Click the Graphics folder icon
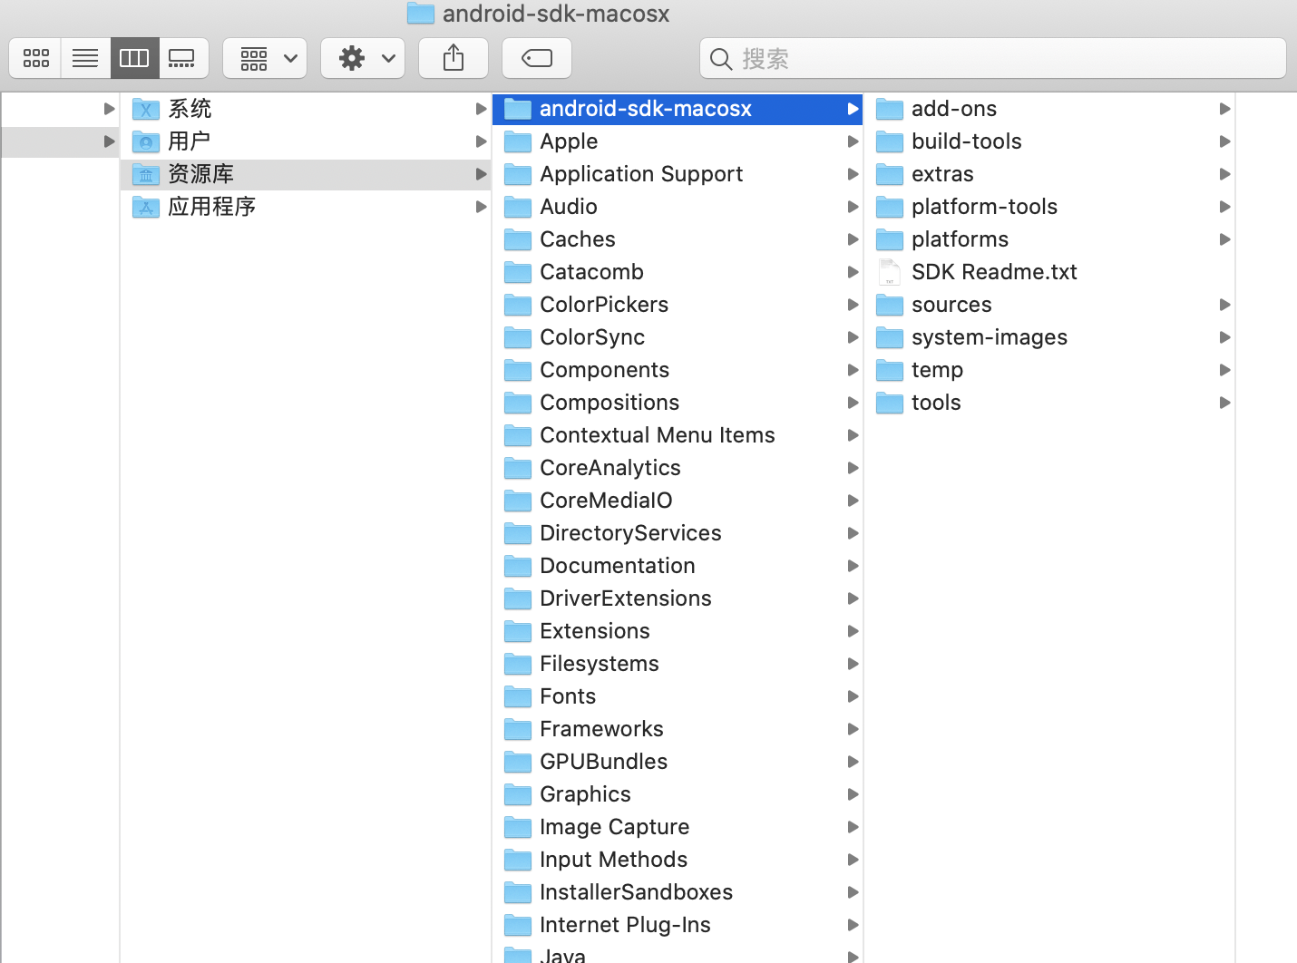Viewport: 1297px width, 963px height. coord(518,795)
